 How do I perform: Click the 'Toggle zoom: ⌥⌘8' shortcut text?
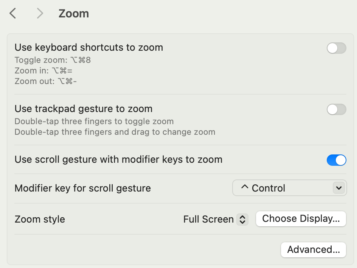(53, 60)
